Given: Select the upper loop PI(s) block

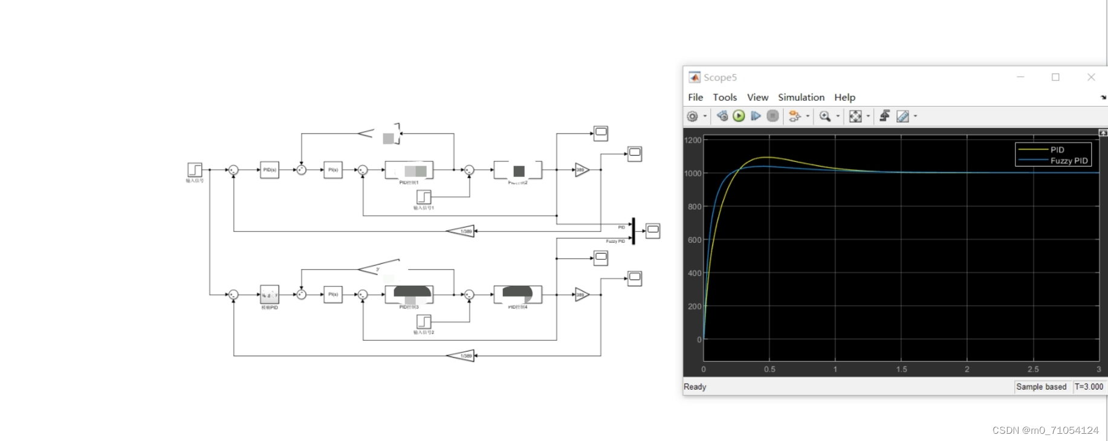Looking at the screenshot, I should click(333, 170).
